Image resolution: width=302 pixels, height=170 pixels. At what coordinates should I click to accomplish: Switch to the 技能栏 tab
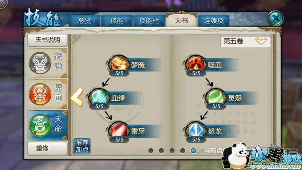pyautogui.click(x=149, y=21)
